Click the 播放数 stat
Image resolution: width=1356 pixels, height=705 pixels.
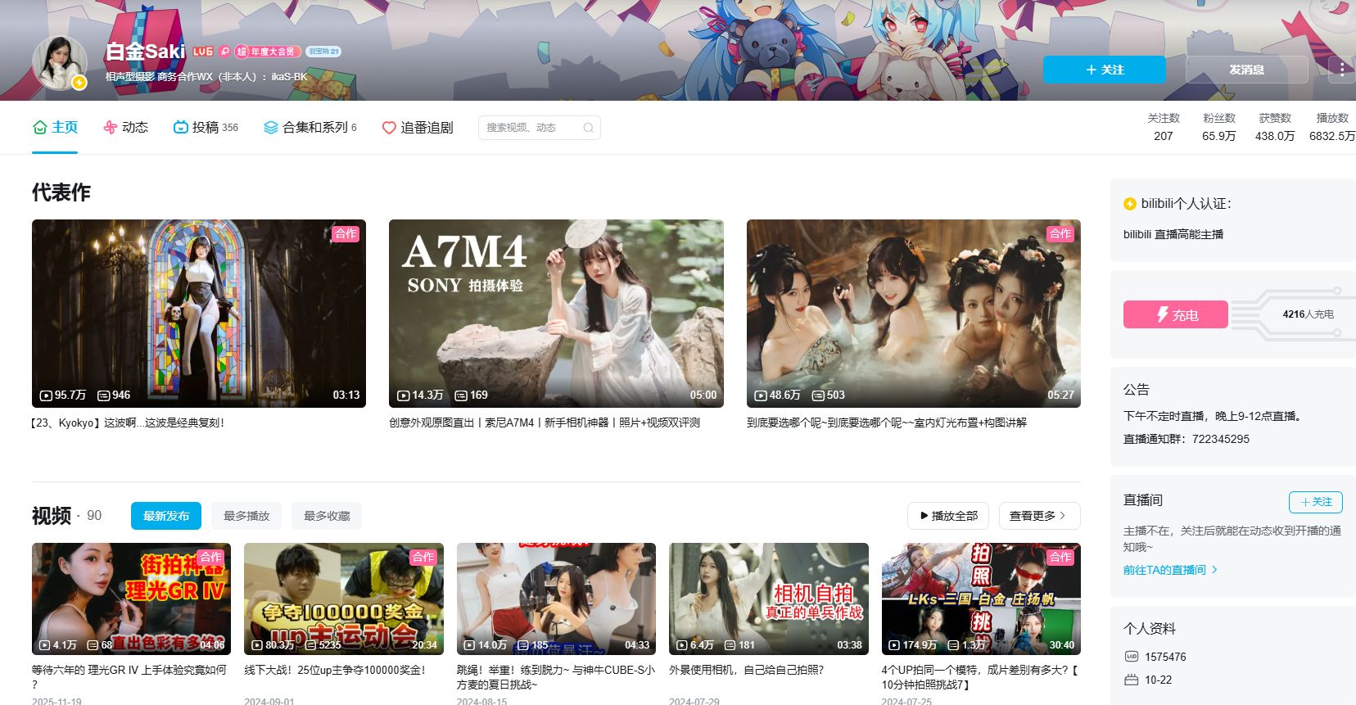[x=1332, y=127]
